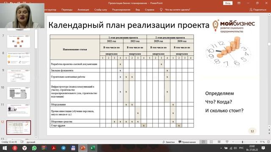Click the slide title 'Календарный план реализации проекта'

coord(129,25)
